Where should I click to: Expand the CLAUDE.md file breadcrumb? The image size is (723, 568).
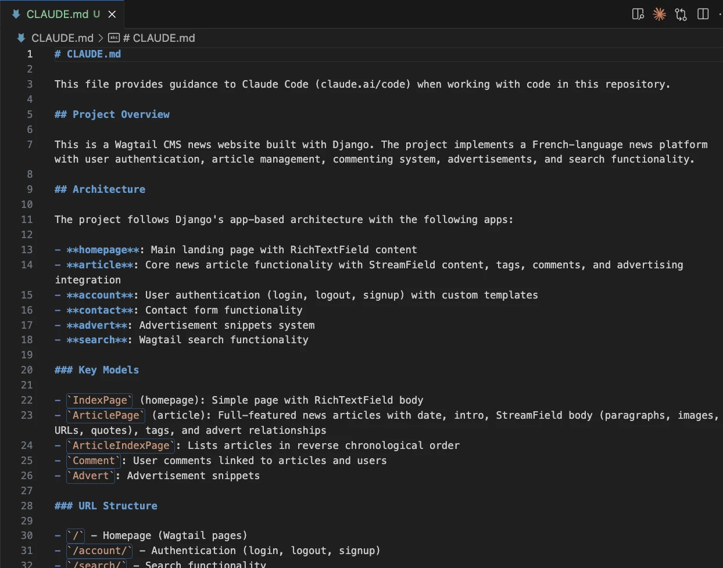(x=62, y=38)
